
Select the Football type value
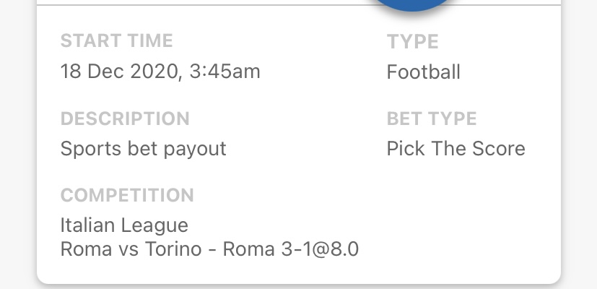(x=423, y=72)
